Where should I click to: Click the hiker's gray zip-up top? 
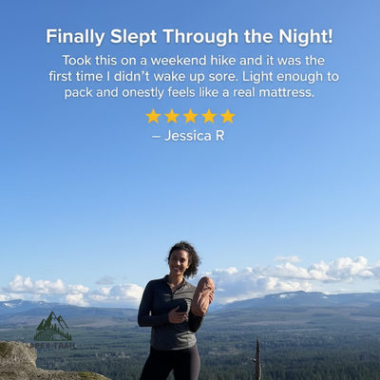pos(168,313)
